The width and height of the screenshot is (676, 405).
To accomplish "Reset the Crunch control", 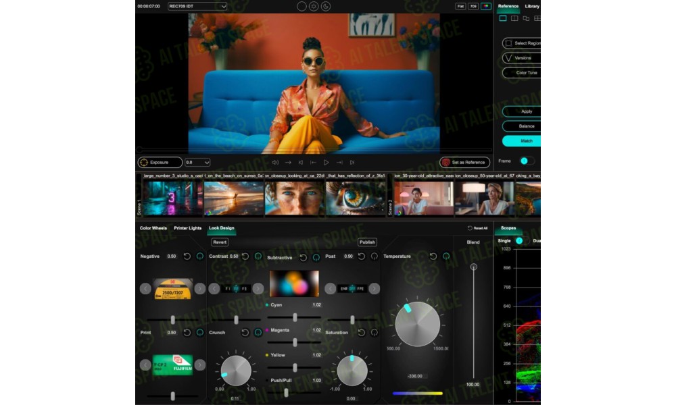I will [x=245, y=332].
